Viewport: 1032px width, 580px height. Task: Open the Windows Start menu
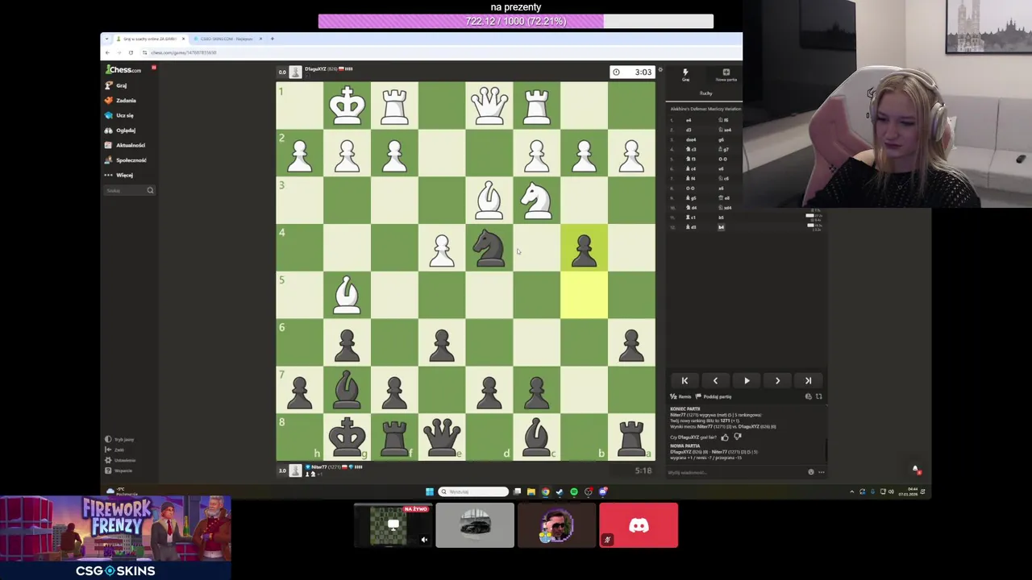[430, 491]
